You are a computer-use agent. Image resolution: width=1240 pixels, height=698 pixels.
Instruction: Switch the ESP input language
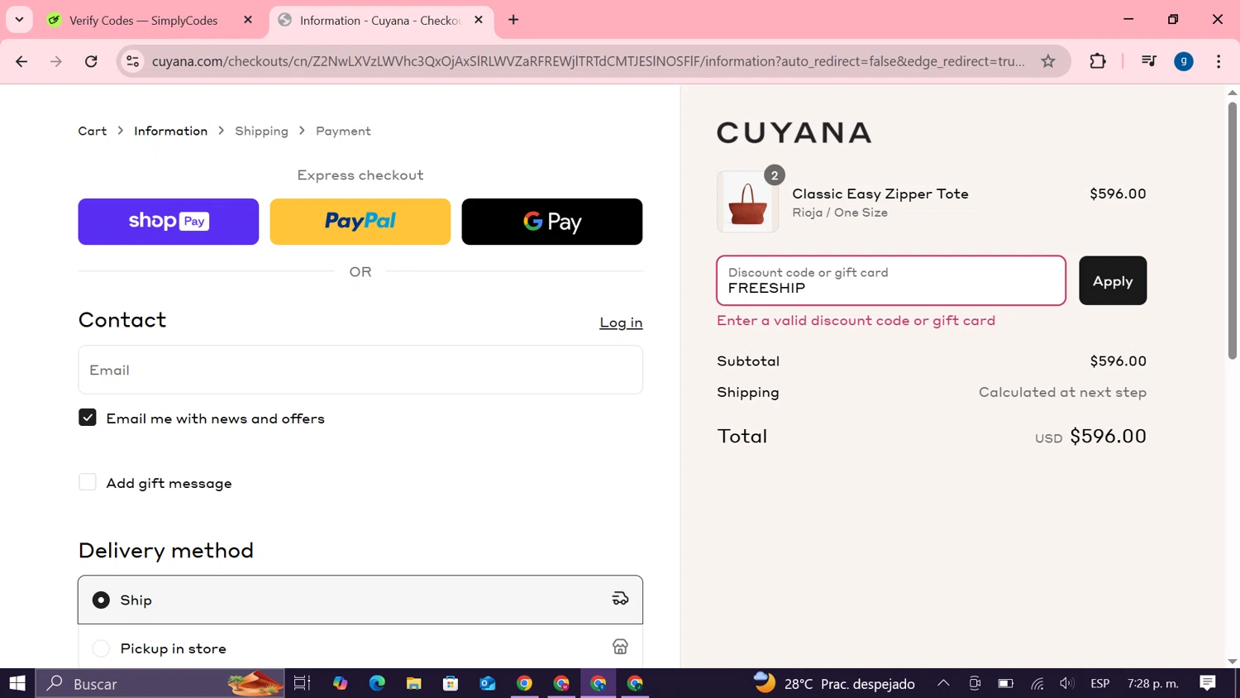pos(1100,683)
